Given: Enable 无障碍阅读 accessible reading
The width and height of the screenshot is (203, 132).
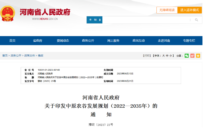Looking at the screenshot, I should pos(167,10).
